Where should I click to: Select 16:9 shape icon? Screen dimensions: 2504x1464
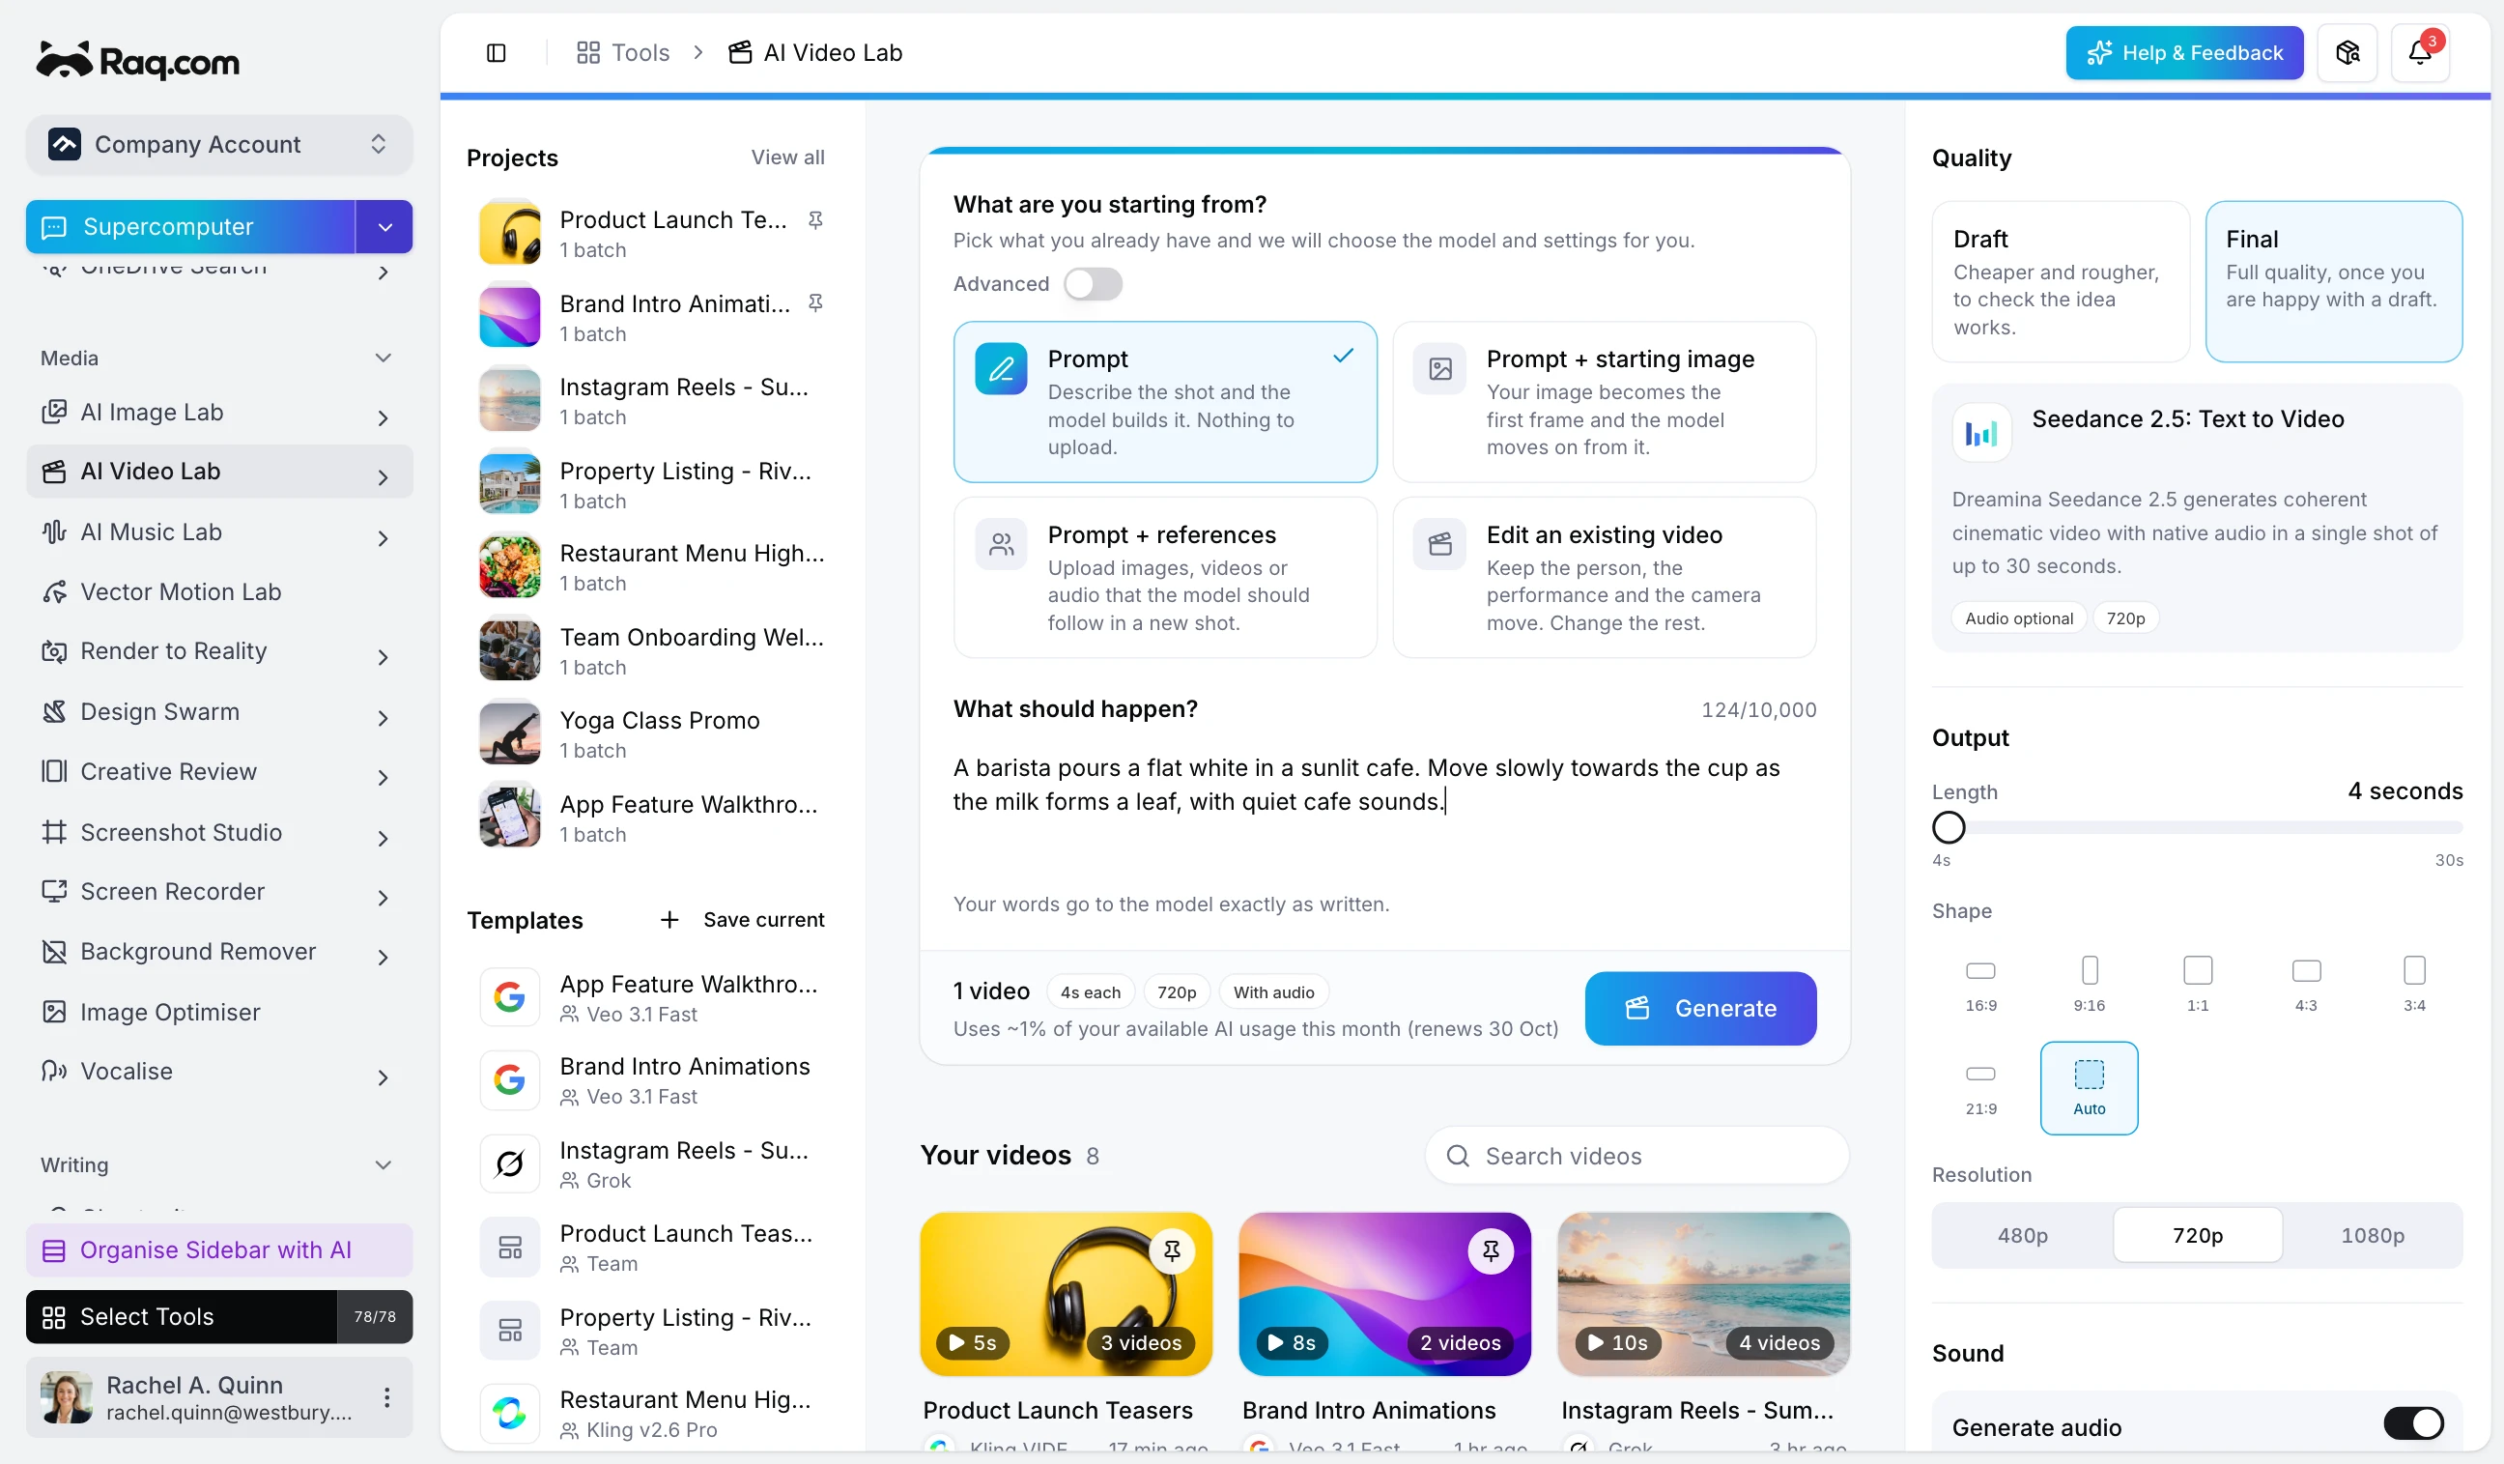(x=1980, y=983)
